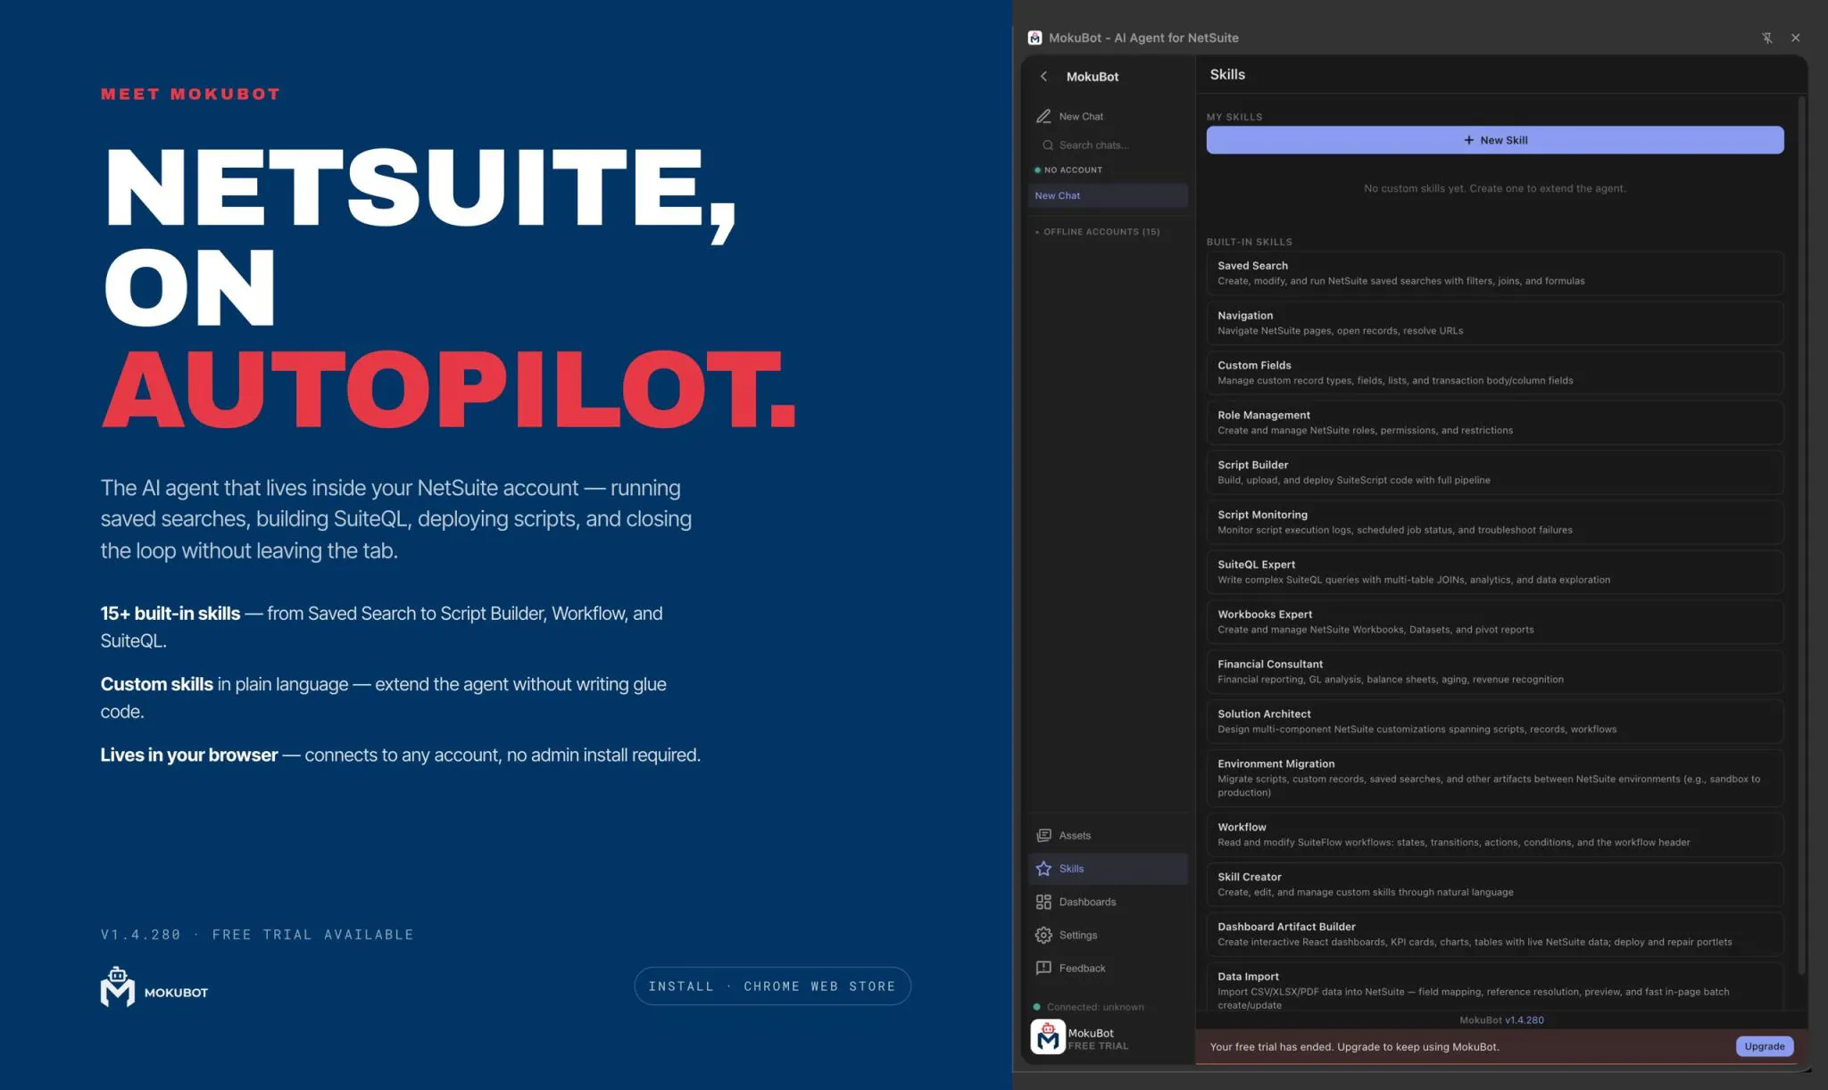Open the Financial Consultant skill
1828x1090 pixels.
pos(1495,672)
